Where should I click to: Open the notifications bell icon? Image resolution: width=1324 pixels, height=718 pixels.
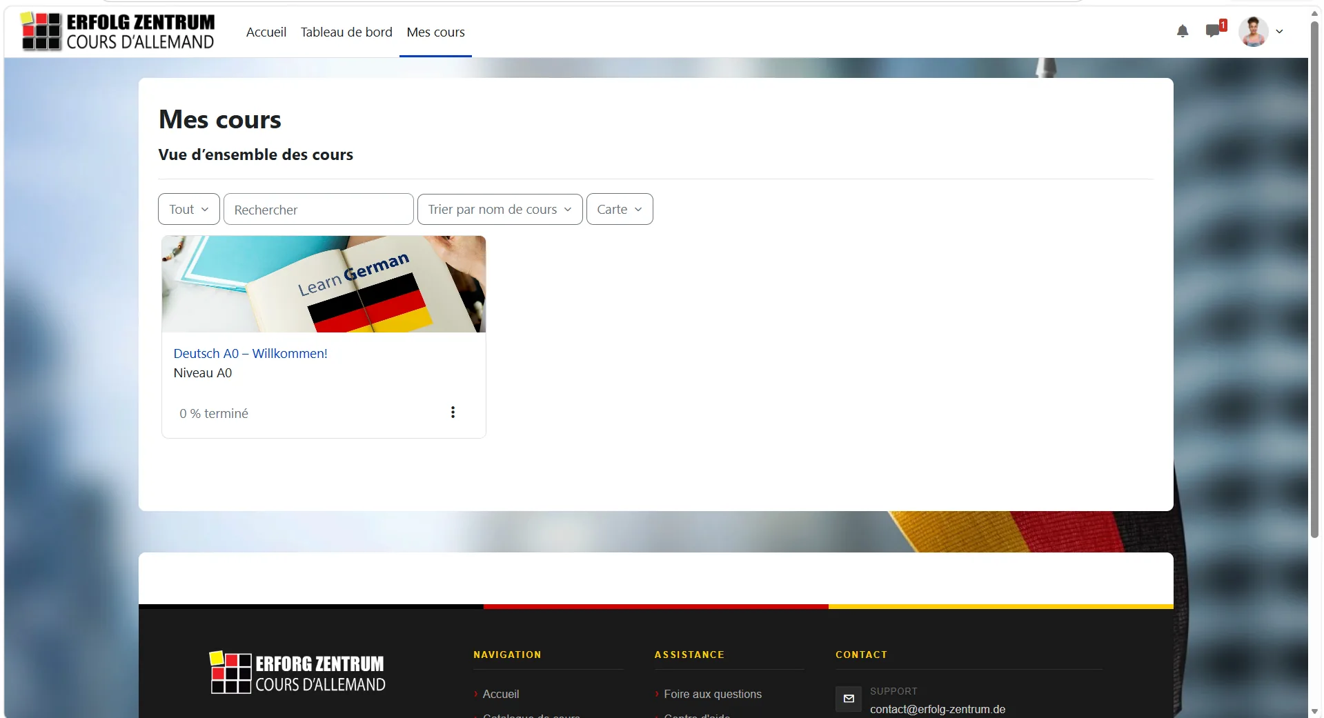[1182, 31]
